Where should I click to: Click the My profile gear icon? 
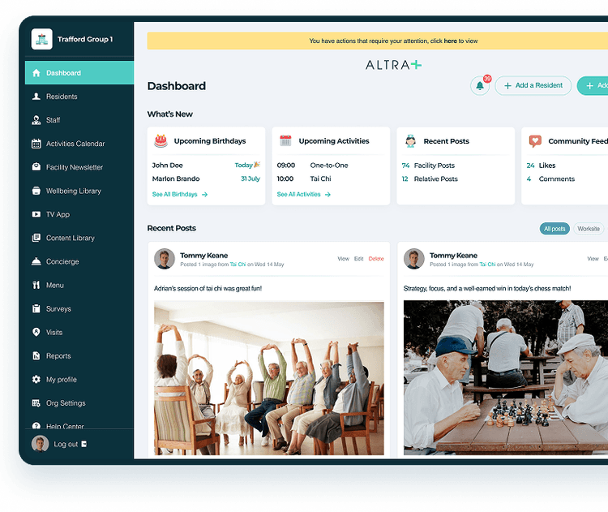[x=36, y=379]
